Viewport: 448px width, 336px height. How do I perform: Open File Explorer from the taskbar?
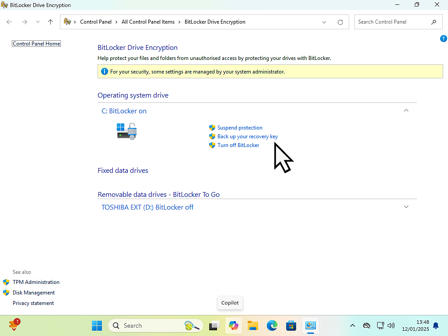click(x=253, y=325)
